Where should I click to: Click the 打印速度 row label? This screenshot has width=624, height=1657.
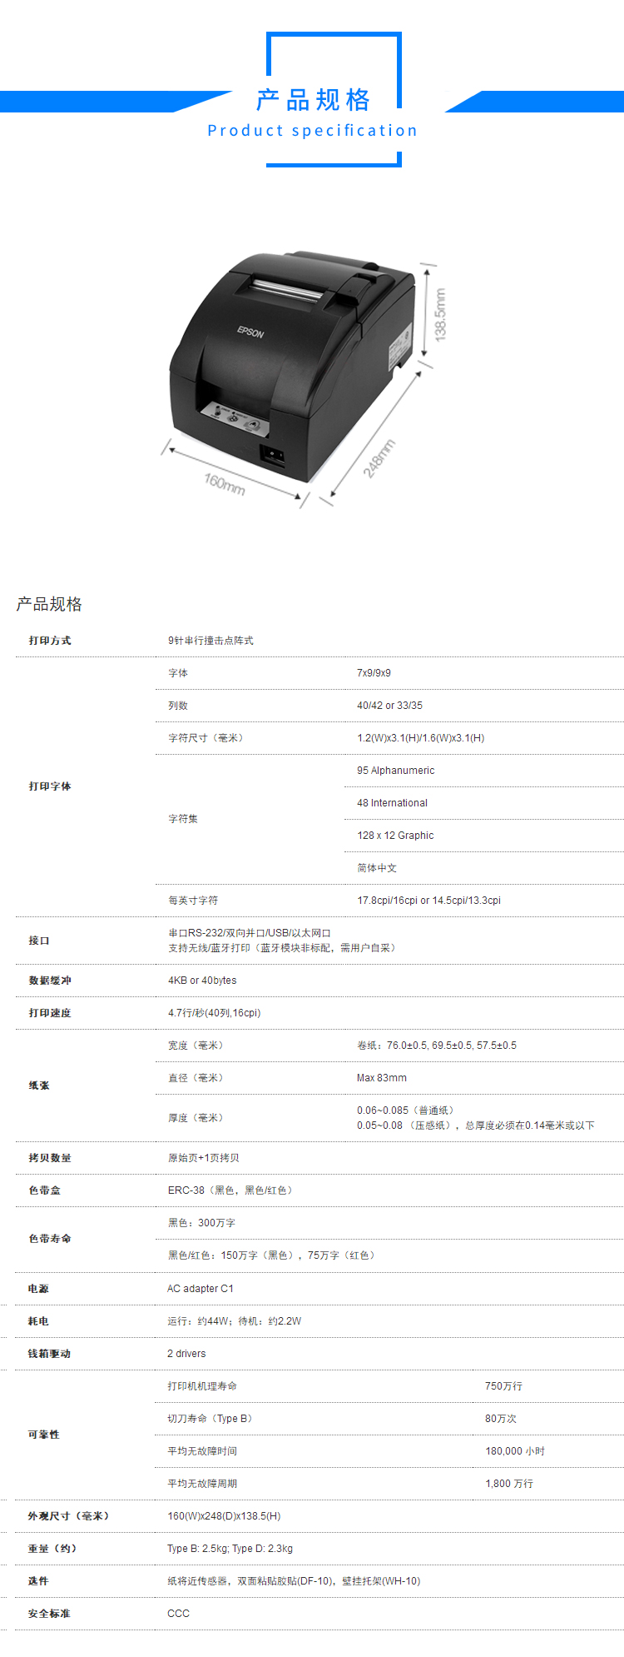(50, 1013)
